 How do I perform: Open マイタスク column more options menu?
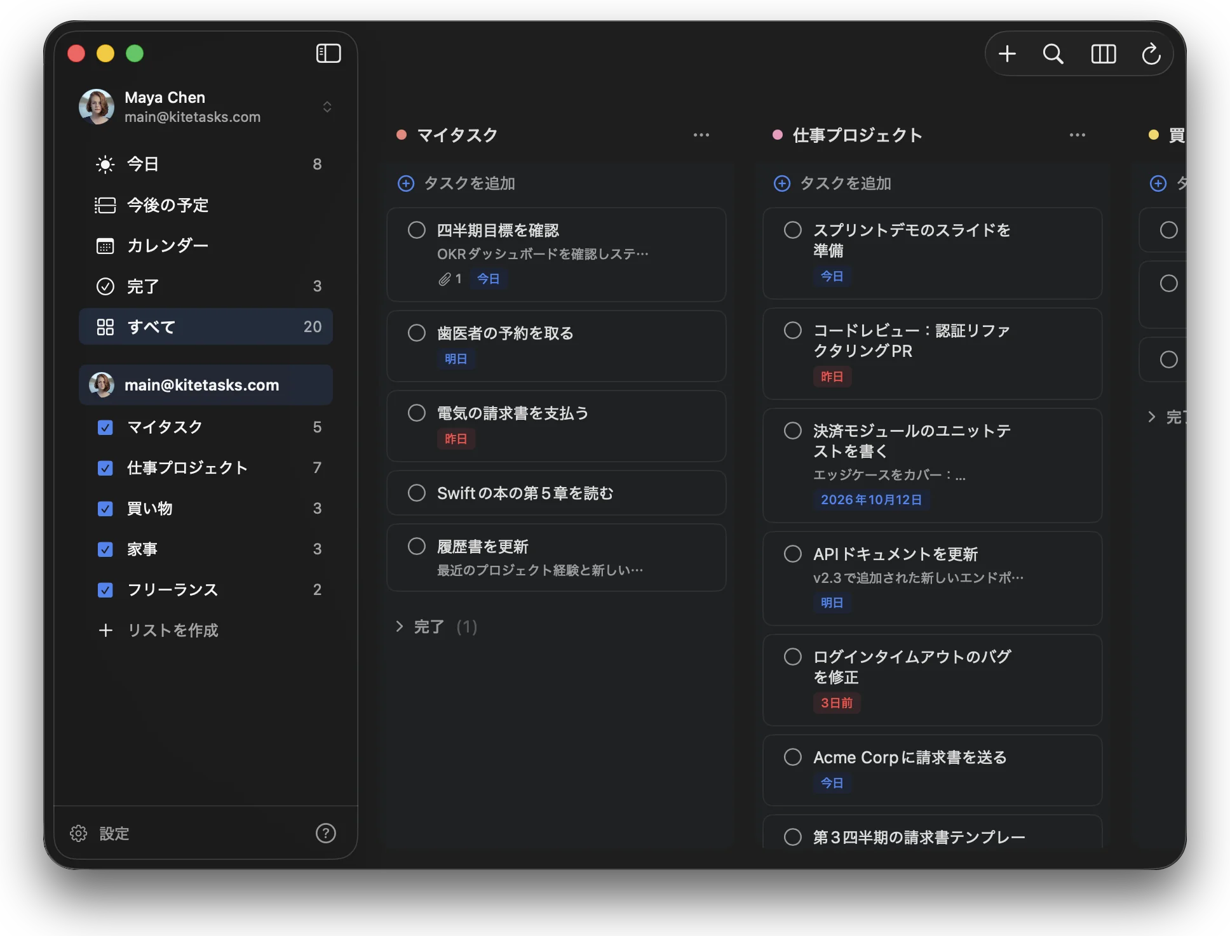[701, 135]
